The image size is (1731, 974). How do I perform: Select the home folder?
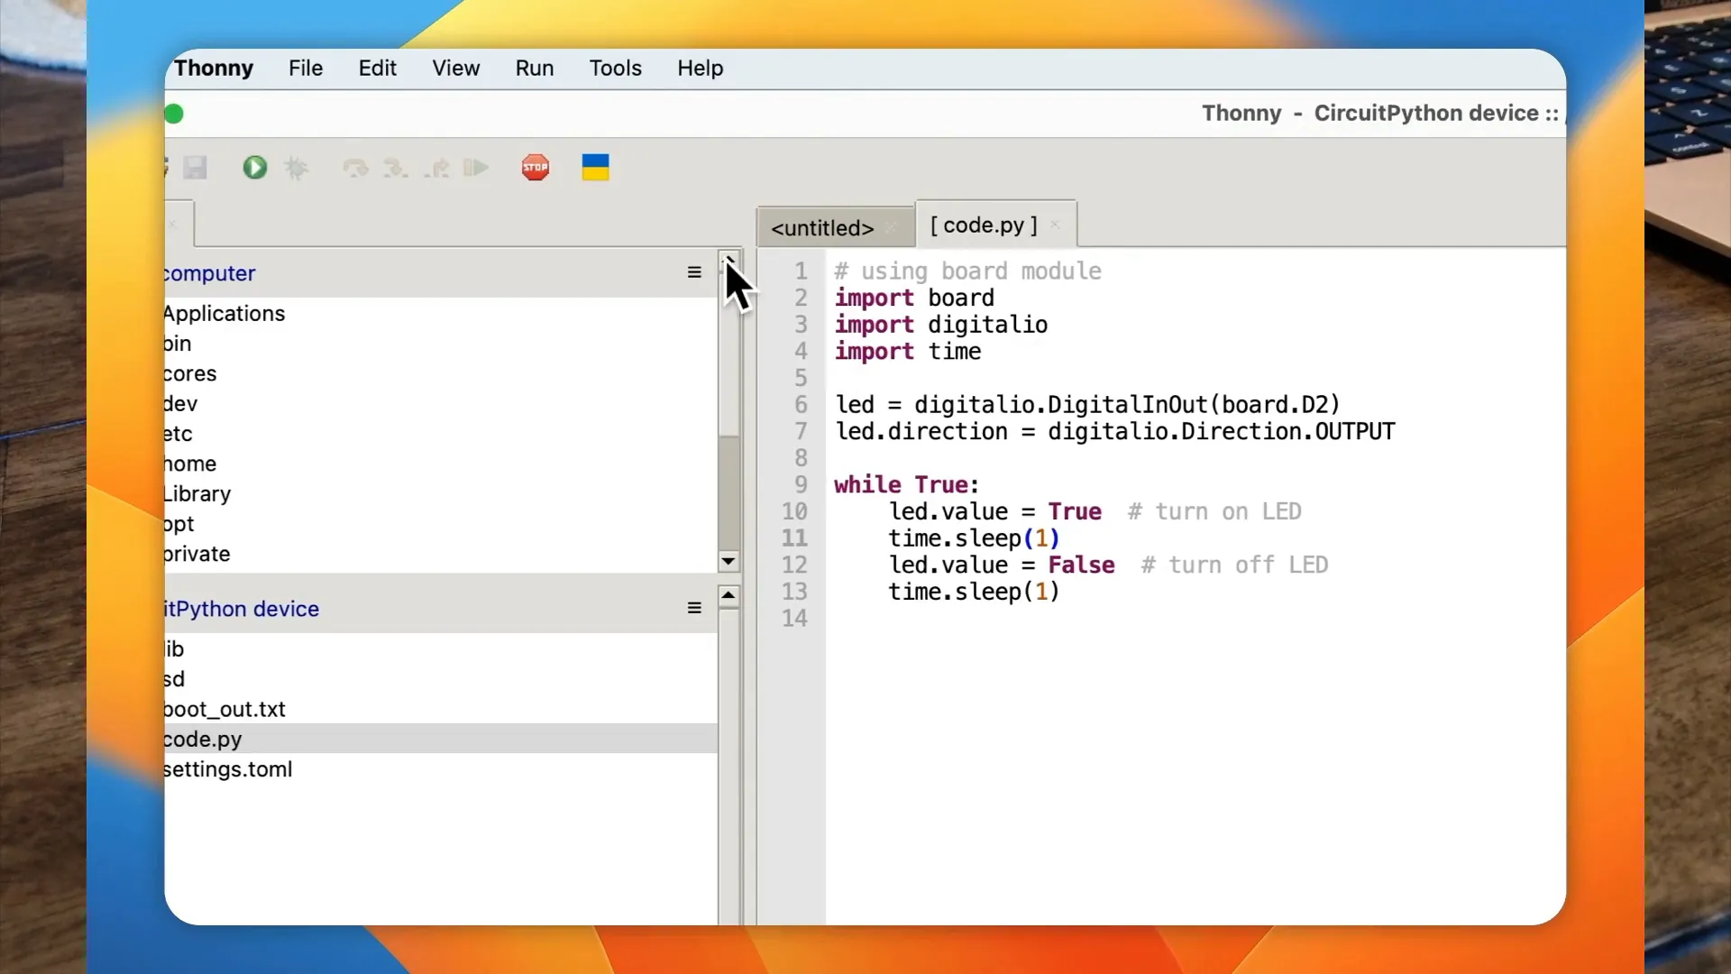pos(441,464)
